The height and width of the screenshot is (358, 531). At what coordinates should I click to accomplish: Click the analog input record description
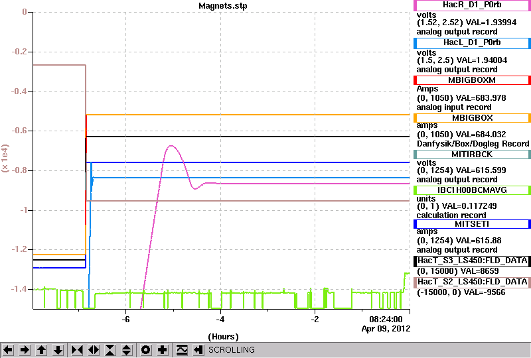[x=454, y=107]
